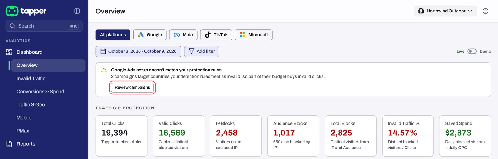Image resolution: width=498 pixels, height=159 pixels.
Task: Switch to the Meta platform tab
Action: [183, 35]
